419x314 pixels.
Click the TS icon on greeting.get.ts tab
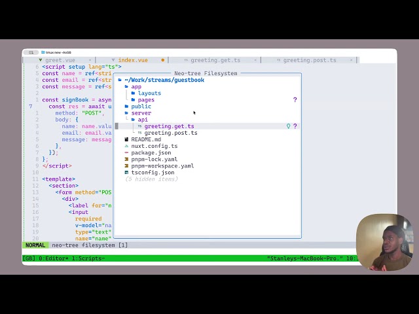pos(186,60)
